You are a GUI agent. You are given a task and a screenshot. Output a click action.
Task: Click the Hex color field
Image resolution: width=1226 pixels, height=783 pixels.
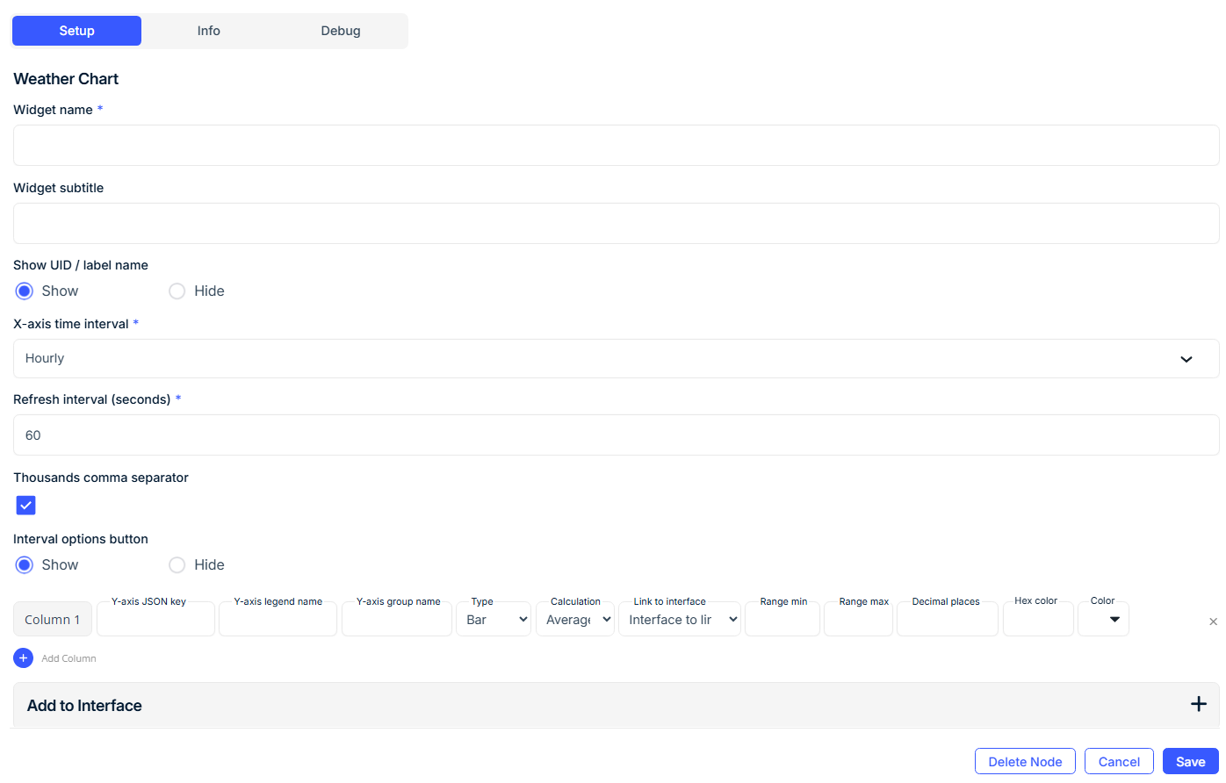1038,619
